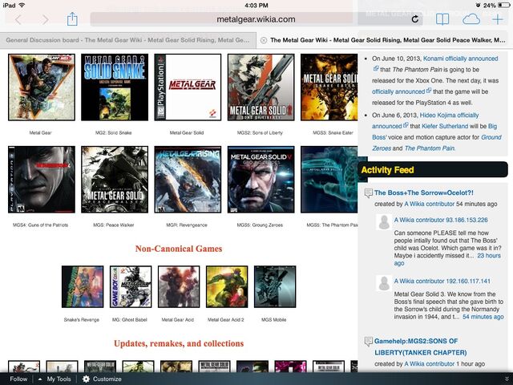Open the share sheet icon

click(72, 19)
